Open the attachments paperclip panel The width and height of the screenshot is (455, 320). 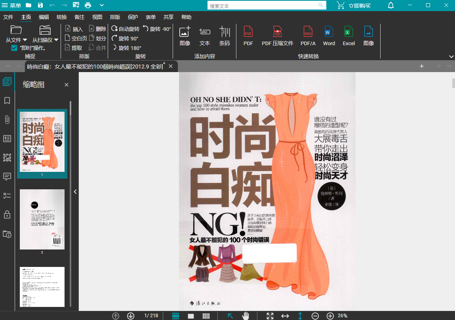point(7,120)
